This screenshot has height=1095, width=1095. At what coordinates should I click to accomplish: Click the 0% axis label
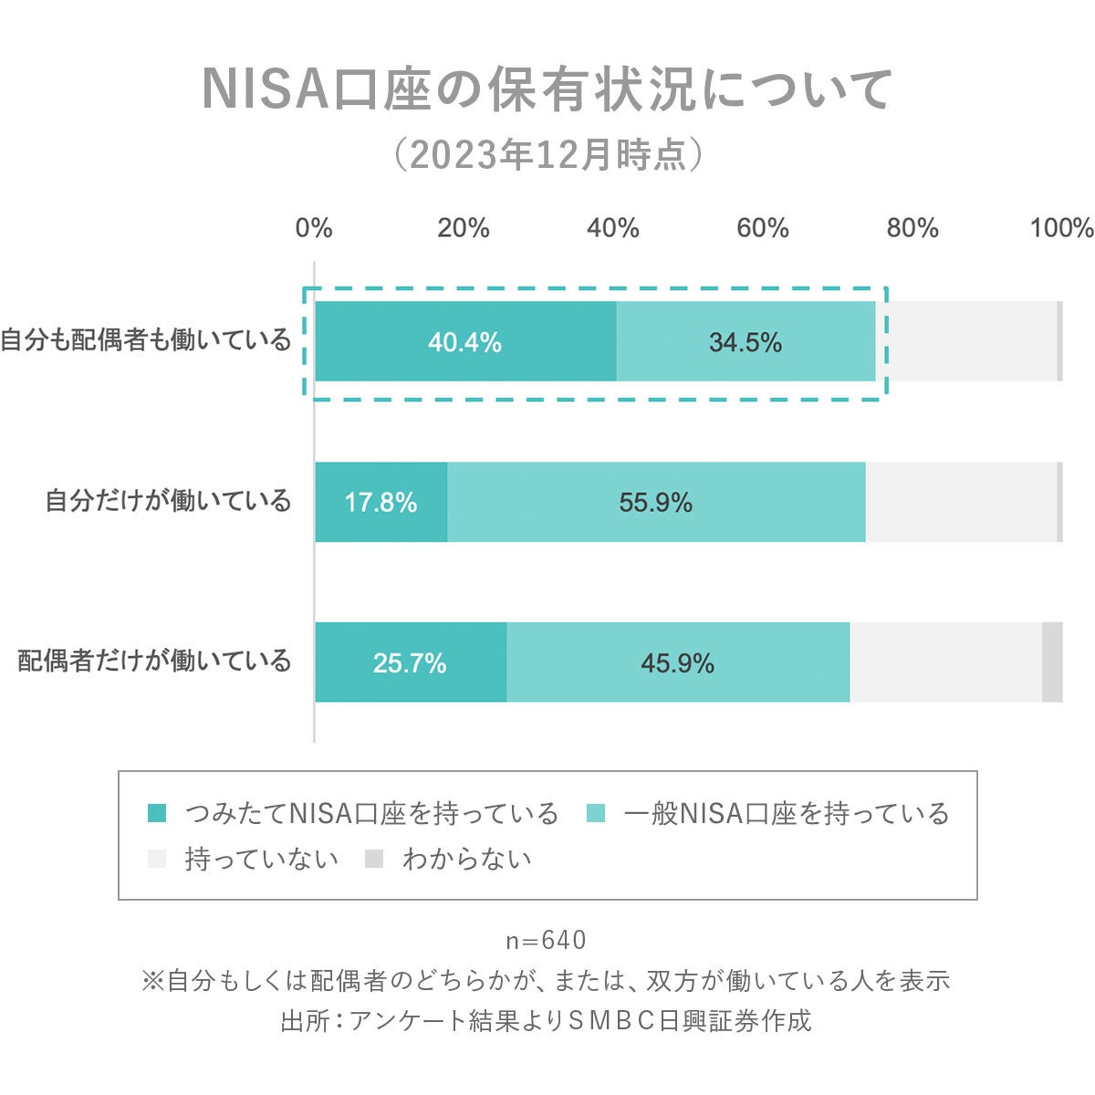pos(314,228)
